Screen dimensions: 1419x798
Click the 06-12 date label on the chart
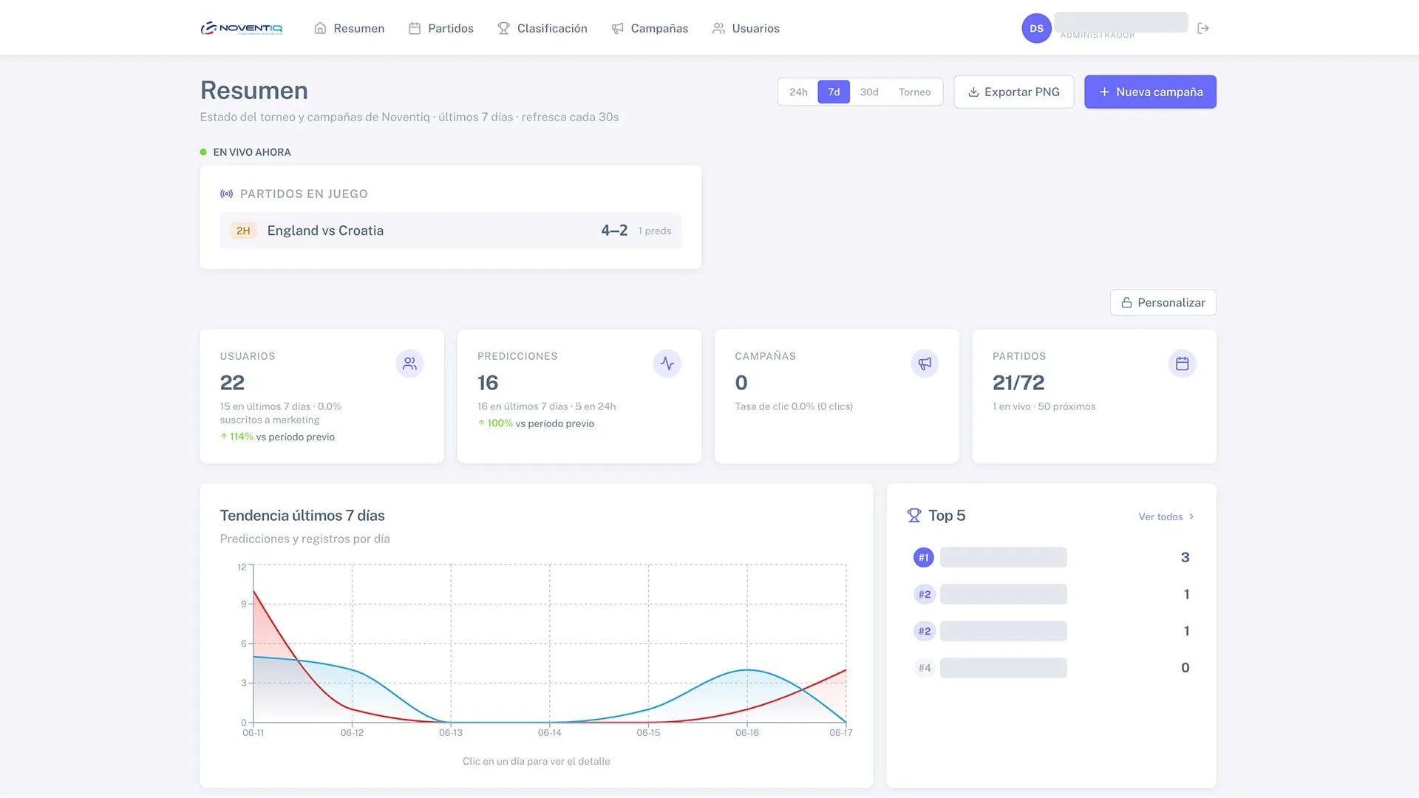(x=352, y=733)
